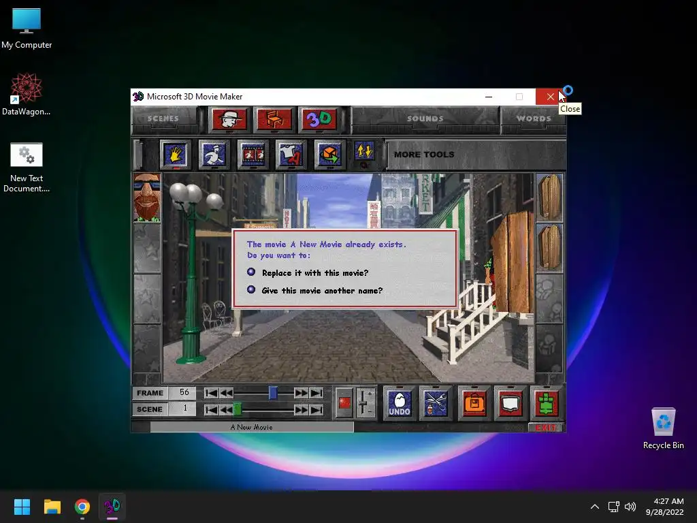Screen dimensions: 697x523
Task: Click the red book icon next to Portfolio
Action: [509, 403]
